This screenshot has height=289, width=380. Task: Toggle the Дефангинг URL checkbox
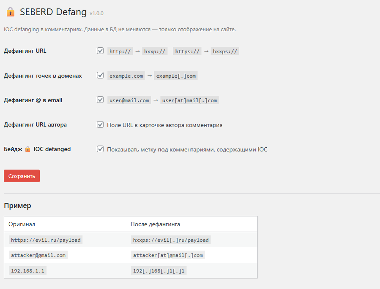tap(100, 51)
